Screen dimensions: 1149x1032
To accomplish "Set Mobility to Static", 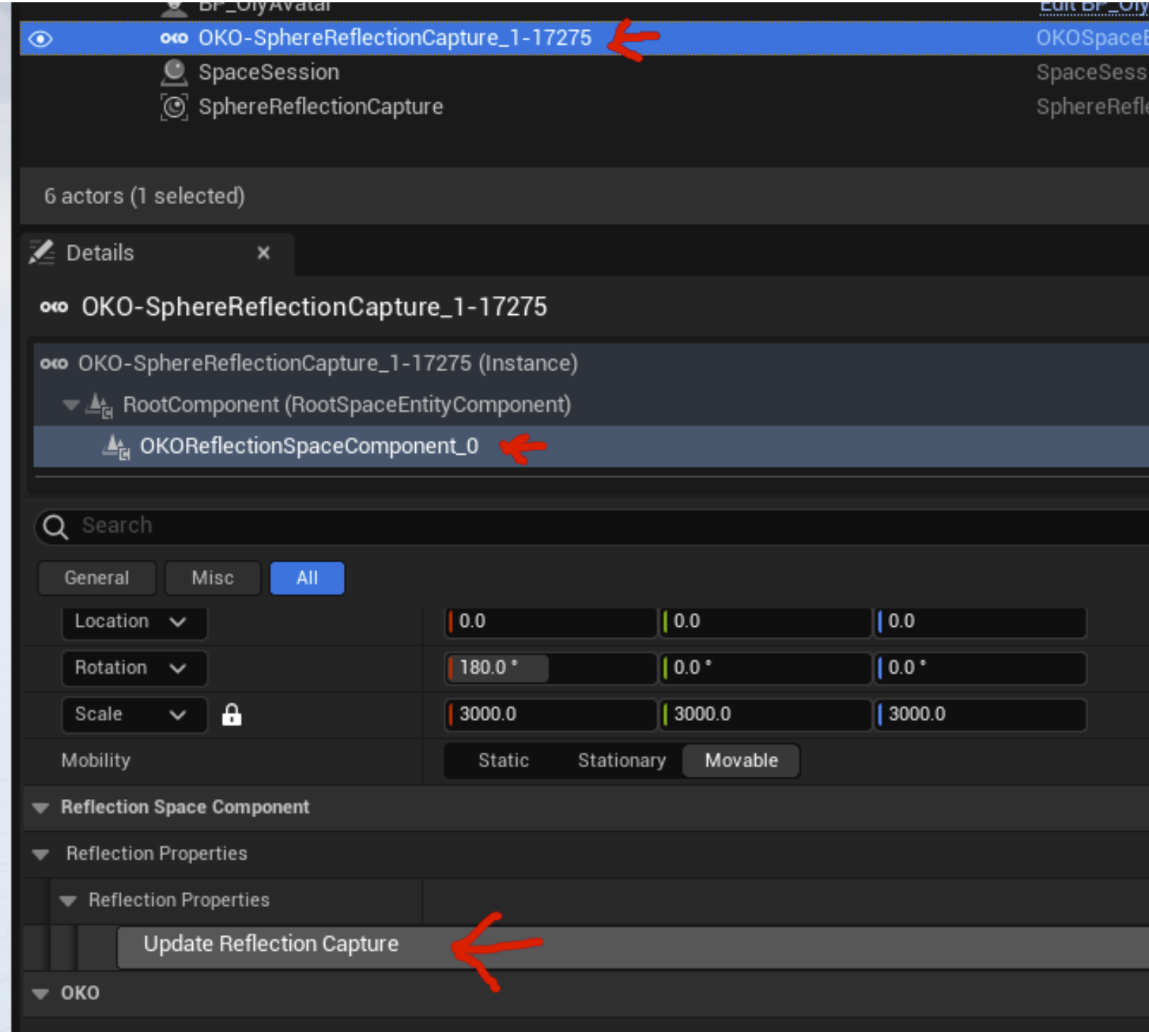I will [503, 760].
